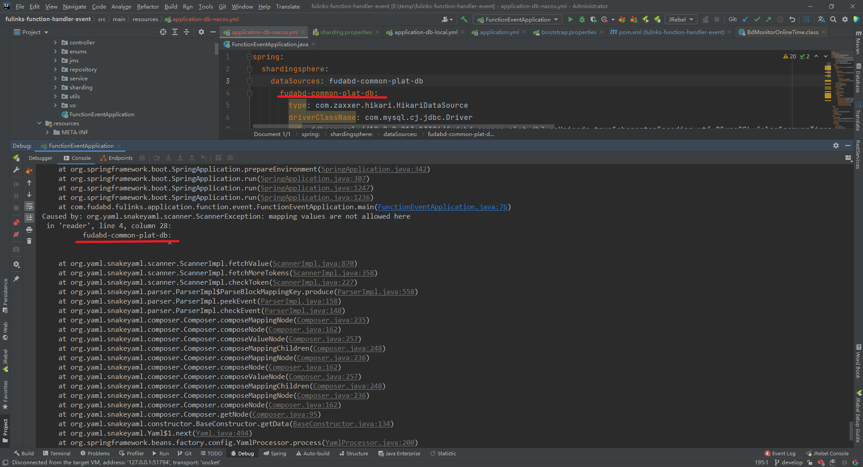View breakpoints with red double-circle icon
863x467 pixels.
coord(17,223)
